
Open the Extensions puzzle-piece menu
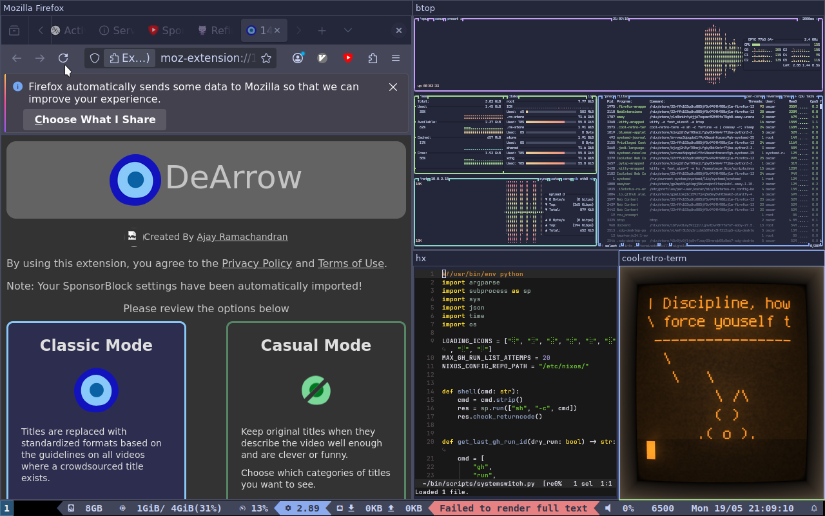click(x=373, y=58)
